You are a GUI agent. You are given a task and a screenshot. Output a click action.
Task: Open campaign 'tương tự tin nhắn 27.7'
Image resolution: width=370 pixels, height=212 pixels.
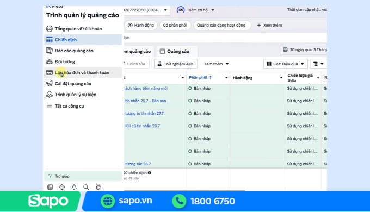point(144,114)
